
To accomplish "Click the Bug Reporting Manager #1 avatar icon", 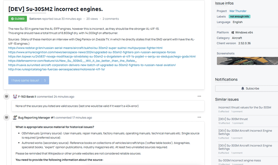I will (x=15, y=117).
